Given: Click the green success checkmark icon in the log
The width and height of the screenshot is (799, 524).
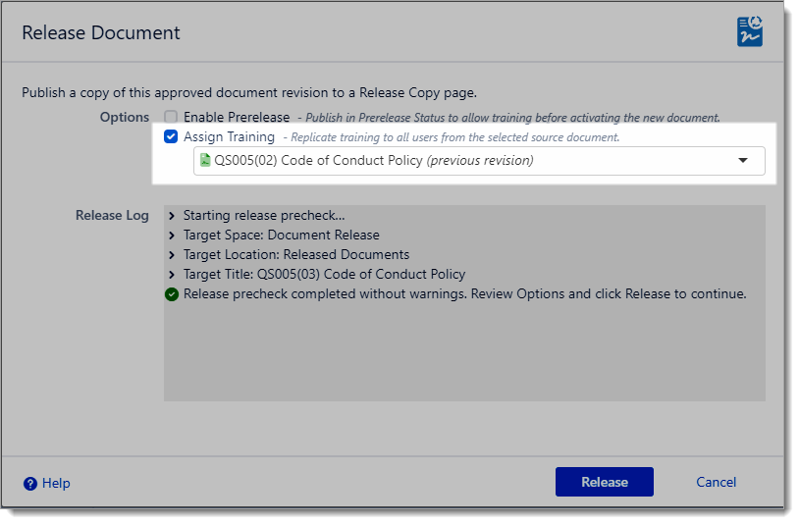Looking at the screenshot, I should tap(172, 294).
